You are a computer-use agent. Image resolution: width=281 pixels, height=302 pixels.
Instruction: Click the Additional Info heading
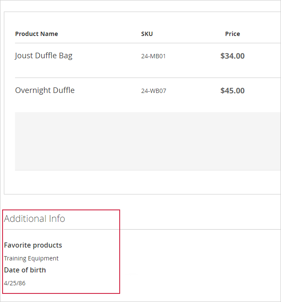point(34,218)
